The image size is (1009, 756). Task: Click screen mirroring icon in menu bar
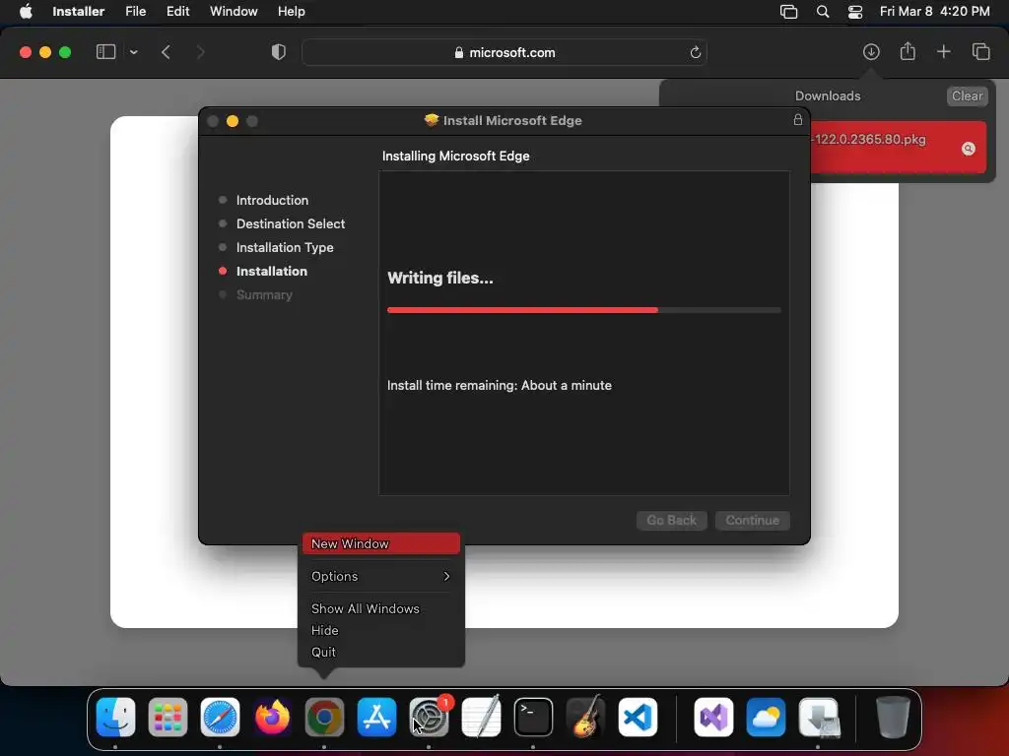click(x=788, y=12)
